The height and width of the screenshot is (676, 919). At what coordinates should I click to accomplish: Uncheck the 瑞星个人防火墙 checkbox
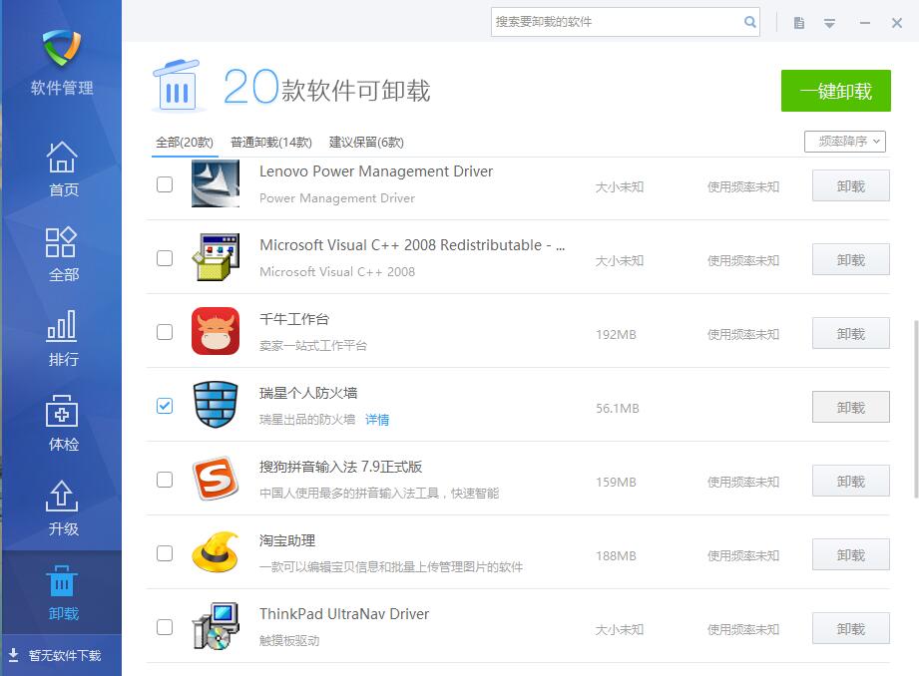point(165,406)
